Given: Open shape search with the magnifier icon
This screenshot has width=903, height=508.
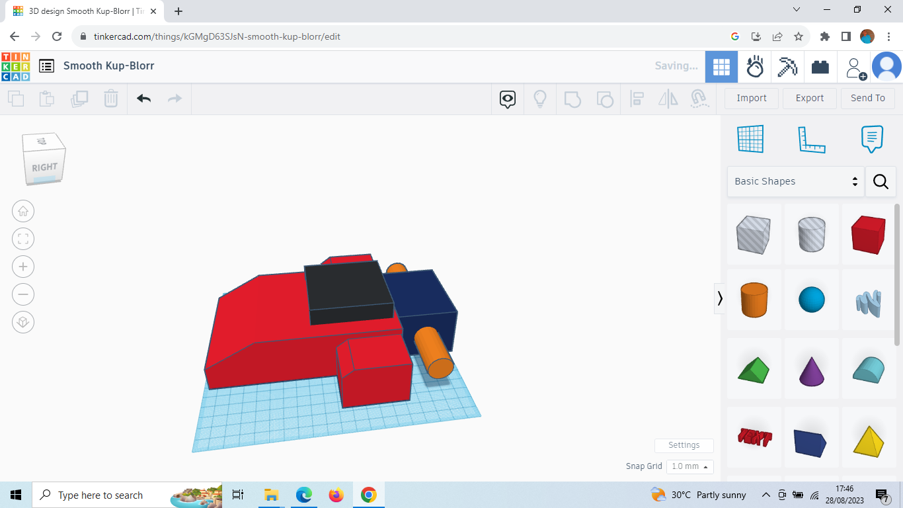Looking at the screenshot, I should 881,181.
